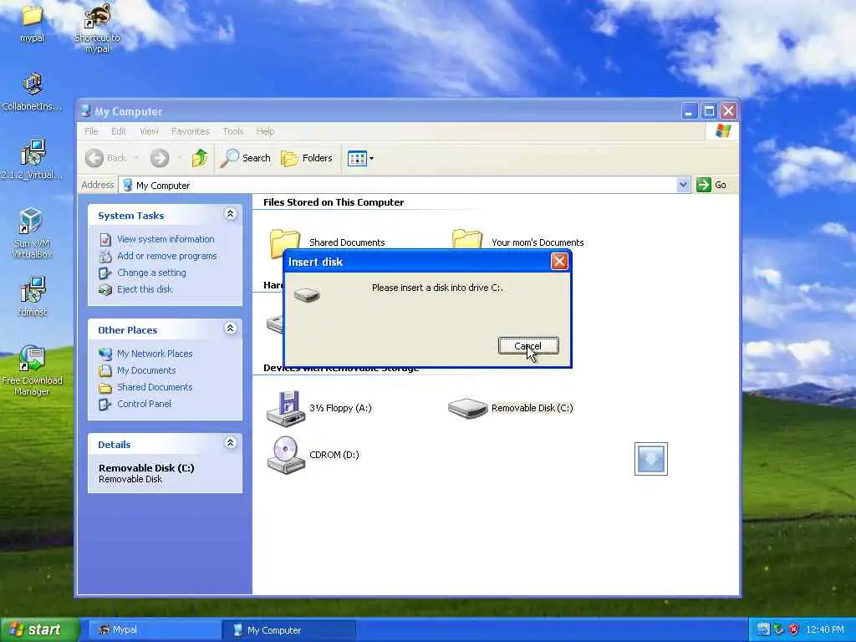Launch Sun xVM VirtualBox shortcut
This screenshot has height=642, width=856.
coord(32,233)
